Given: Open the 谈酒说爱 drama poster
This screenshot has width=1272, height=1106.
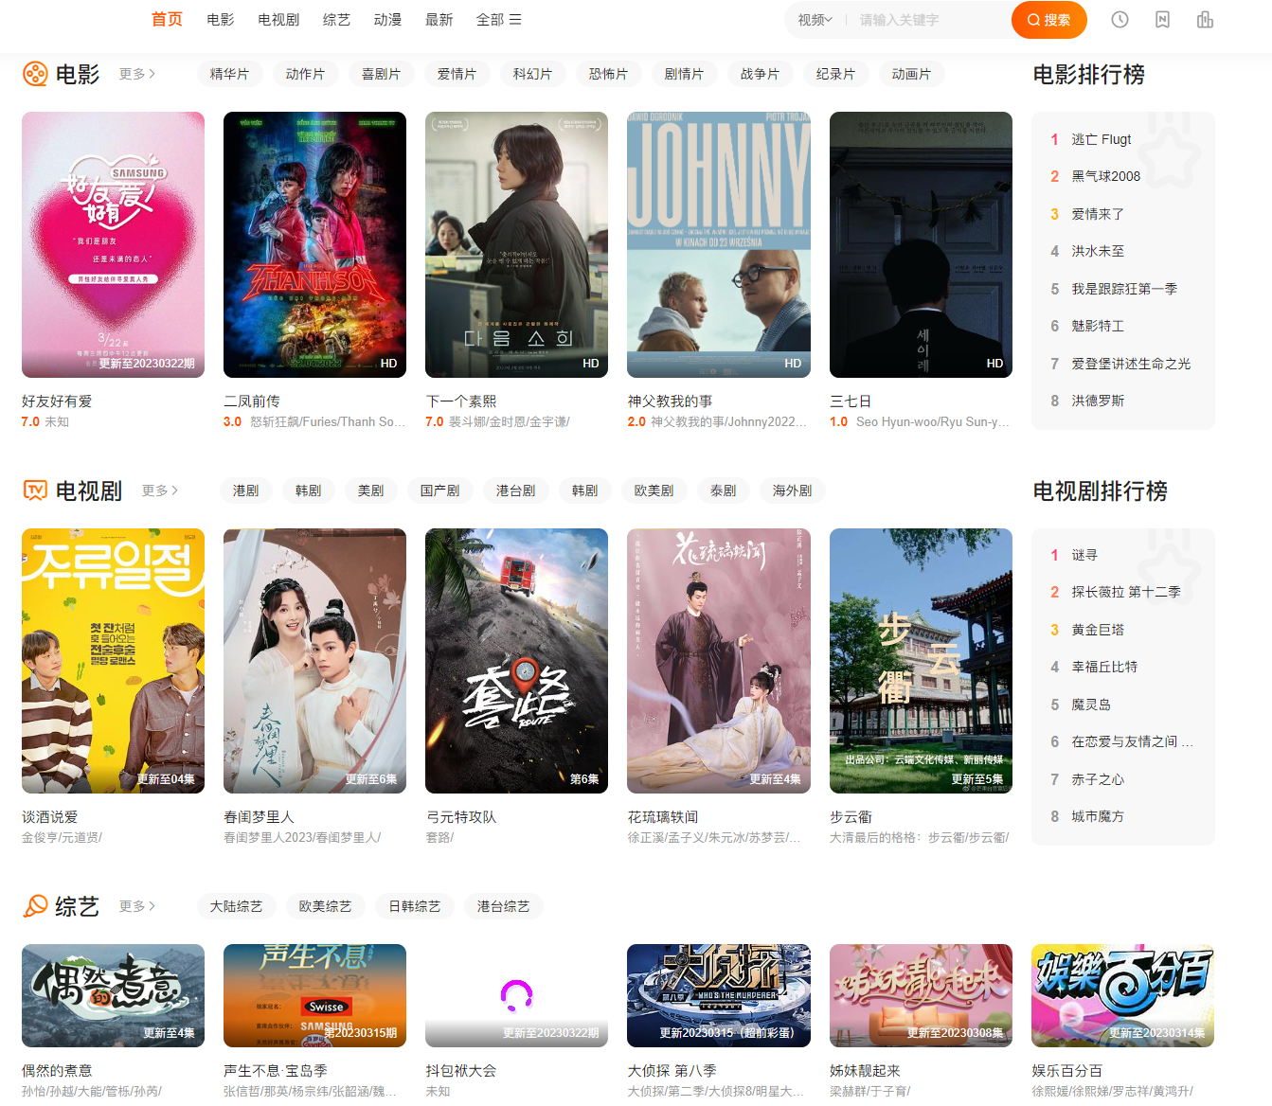Looking at the screenshot, I should 113,661.
